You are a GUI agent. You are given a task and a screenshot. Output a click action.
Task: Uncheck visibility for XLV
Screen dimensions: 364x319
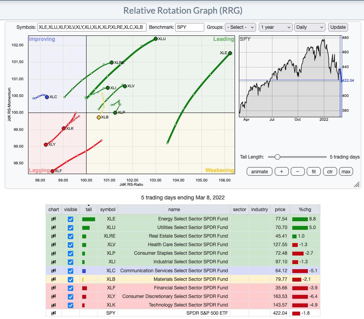pos(71,245)
